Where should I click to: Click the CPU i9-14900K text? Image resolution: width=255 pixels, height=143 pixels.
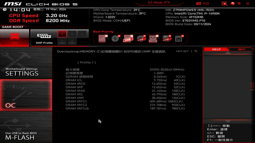pos(193,13)
